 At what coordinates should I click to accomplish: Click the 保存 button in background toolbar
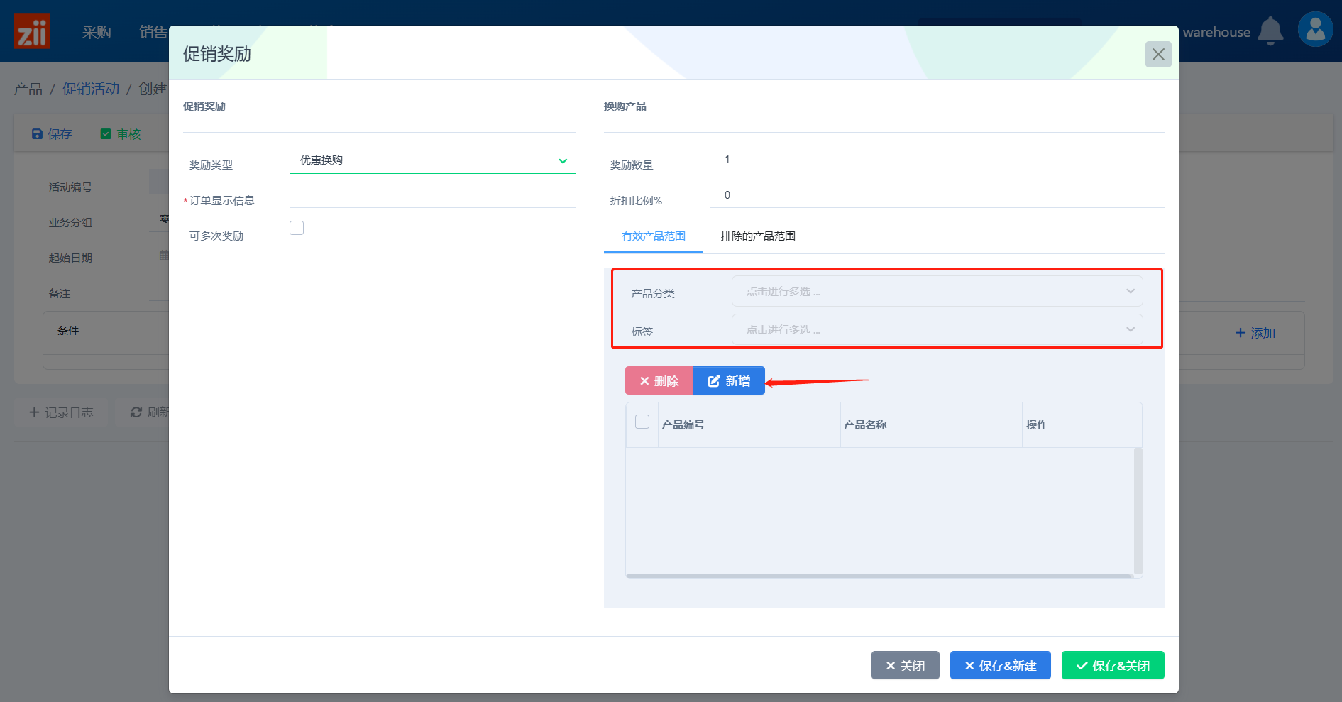coord(52,134)
